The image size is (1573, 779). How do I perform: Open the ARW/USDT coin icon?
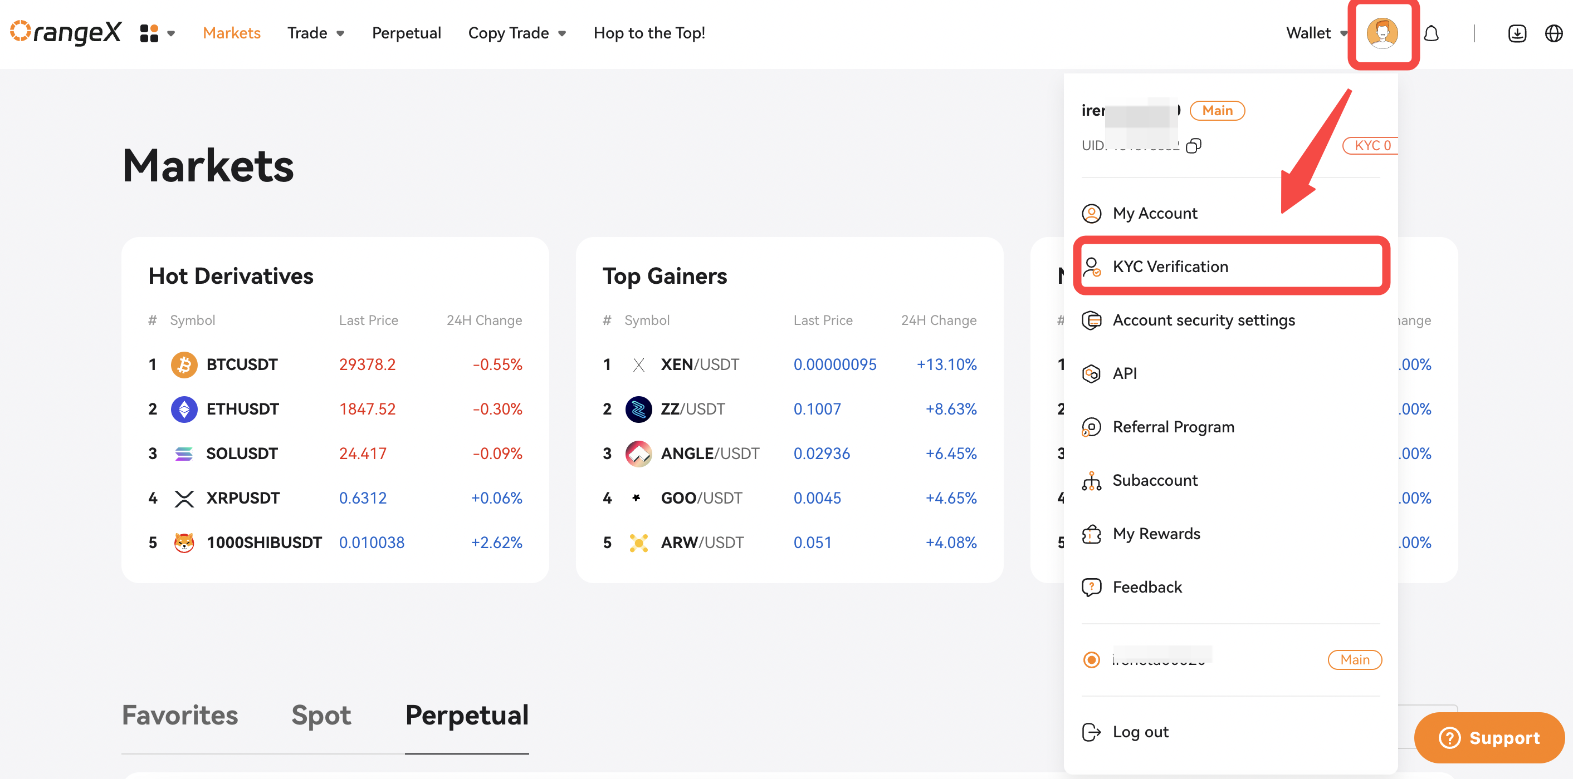point(638,543)
